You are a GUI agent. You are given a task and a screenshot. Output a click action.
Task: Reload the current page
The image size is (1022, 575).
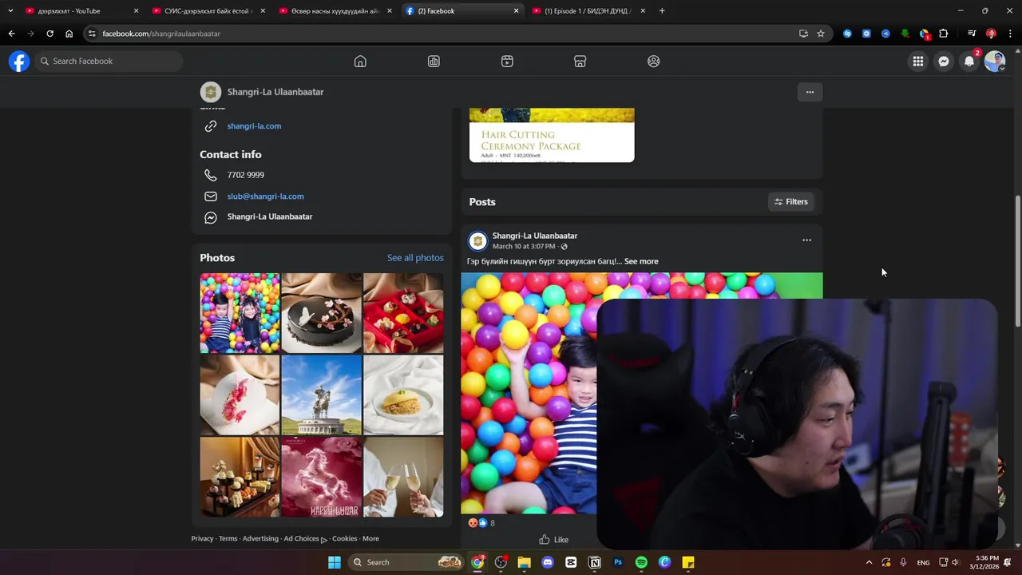(x=50, y=34)
